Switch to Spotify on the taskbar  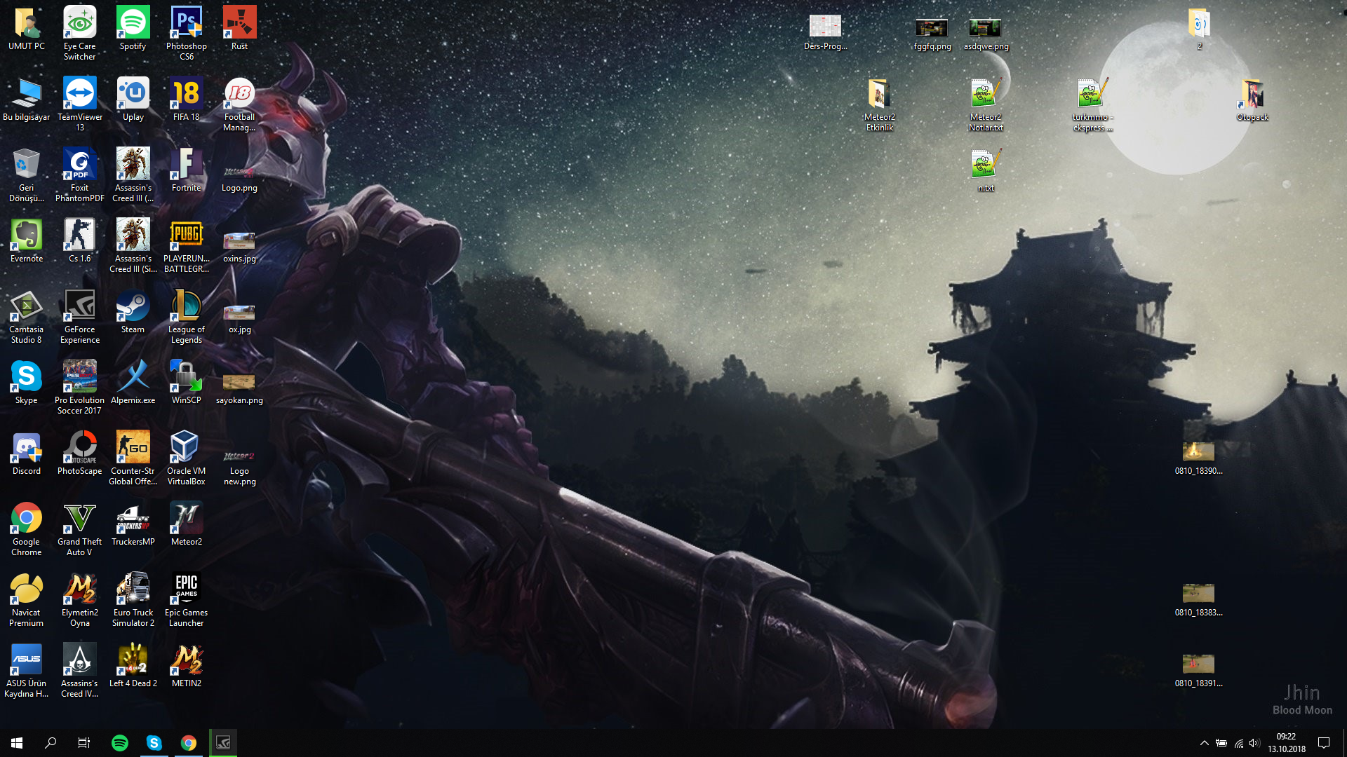(120, 743)
